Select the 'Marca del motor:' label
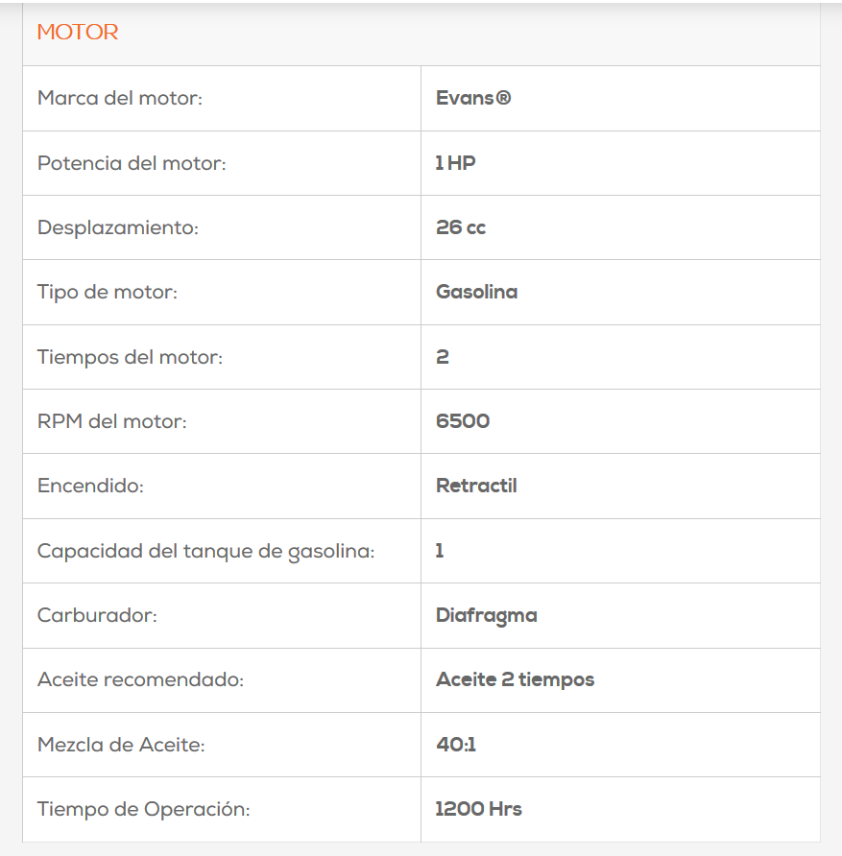Screen dimensions: 842x856 [x=120, y=98]
